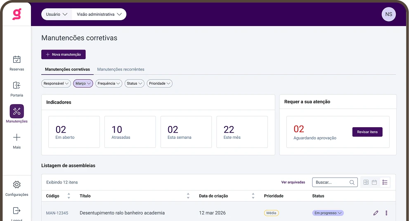The width and height of the screenshot is (409, 221).
Task: Click the Listagem de assembleias heading
Action: tap(69, 166)
